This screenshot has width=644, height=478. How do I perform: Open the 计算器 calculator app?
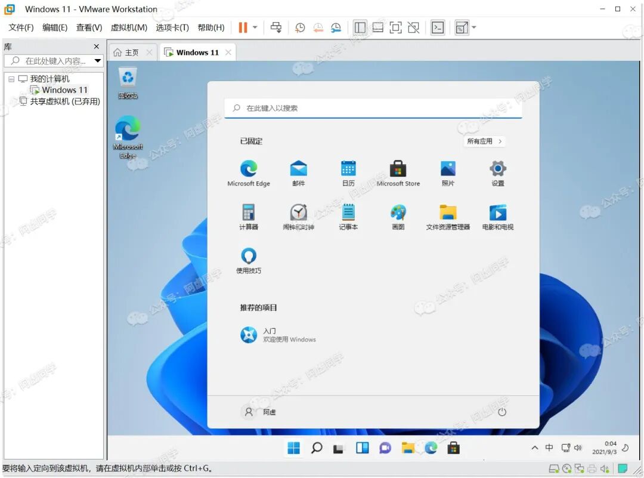(x=249, y=217)
